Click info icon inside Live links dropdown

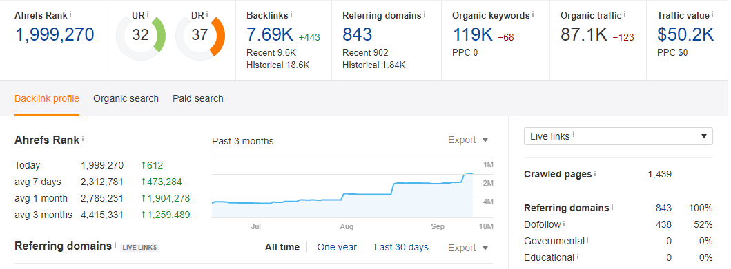(574, 136)
